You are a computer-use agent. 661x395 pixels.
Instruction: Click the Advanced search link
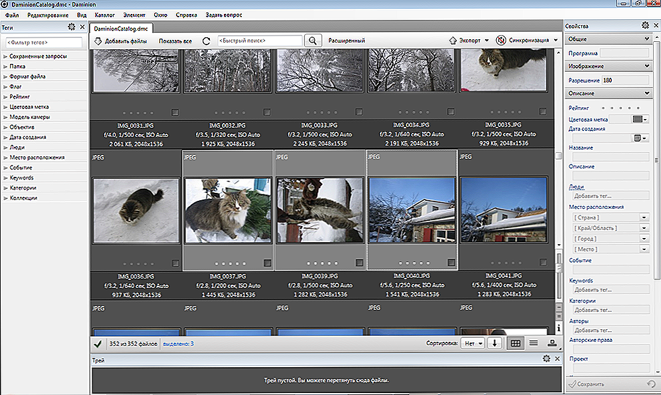pos(346,41)
